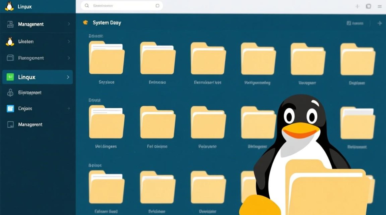This screenshot has height=215, width=386.
Task: Click the Linux penguin logo in the sidebar header
Action: point(10,6)
